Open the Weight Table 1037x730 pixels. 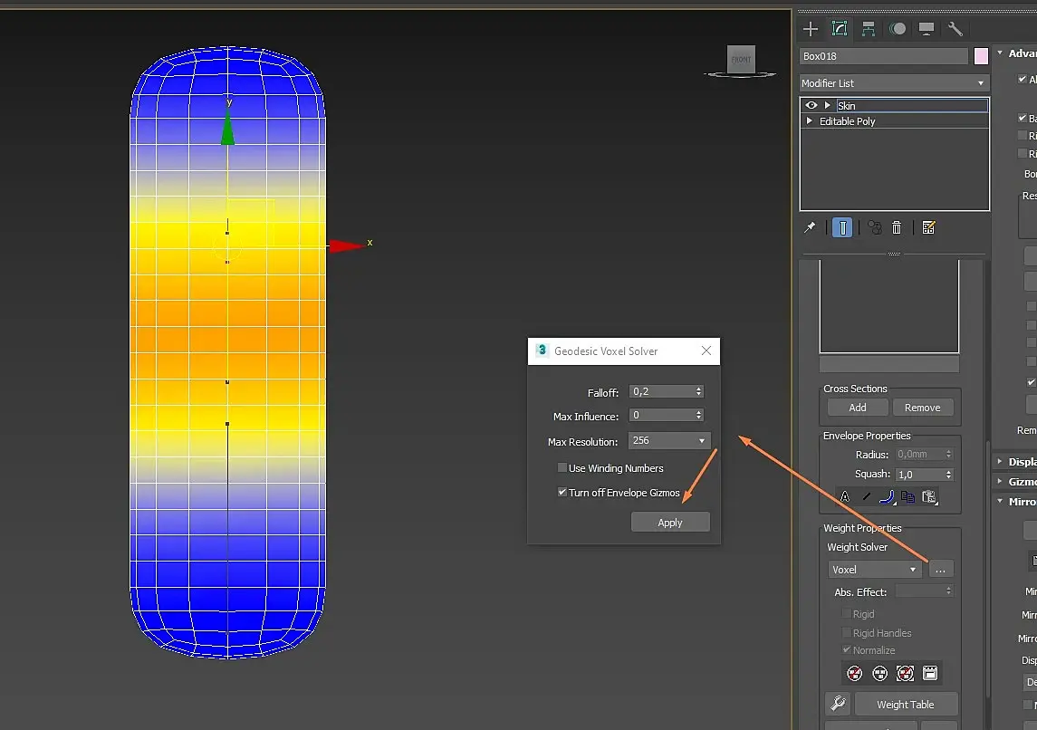[905, 705]
